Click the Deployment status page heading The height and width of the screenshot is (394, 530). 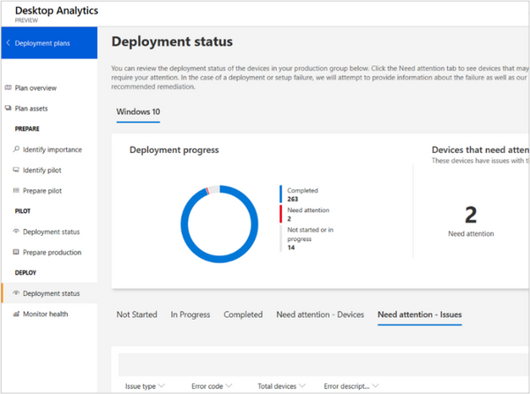pos(172,42)
